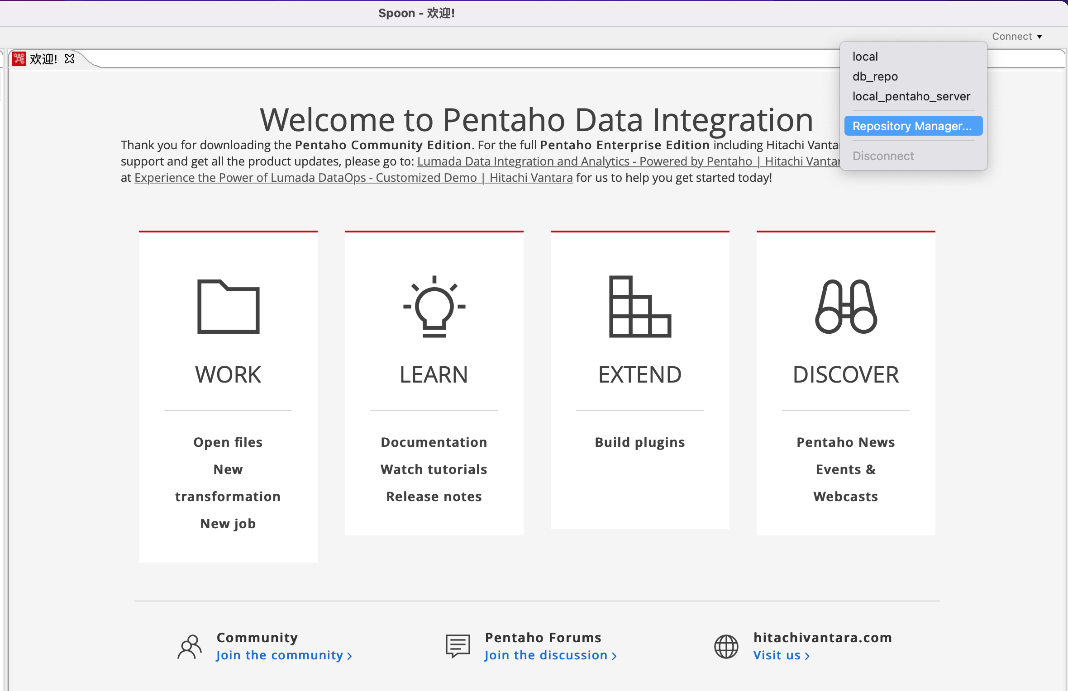Click the DISCOVER binoculars icon
The width and height of the screenshot is (1068, 691).
[845, 307]
